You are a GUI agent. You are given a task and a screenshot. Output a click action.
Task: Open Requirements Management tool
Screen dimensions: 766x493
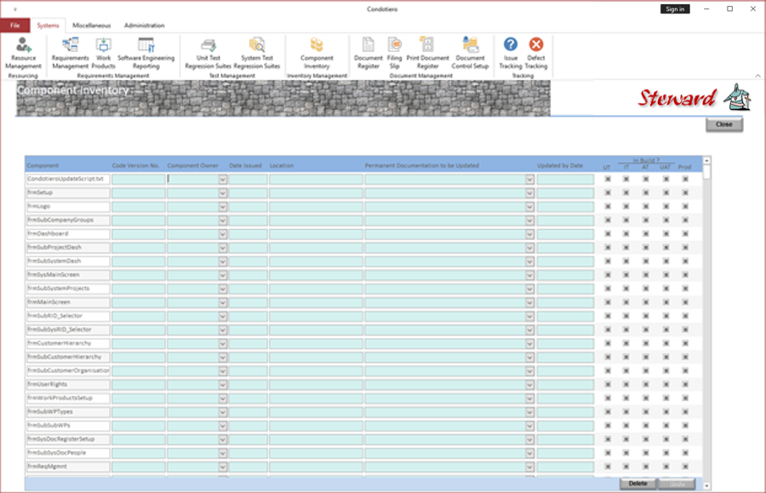click(x=71, y=54)
